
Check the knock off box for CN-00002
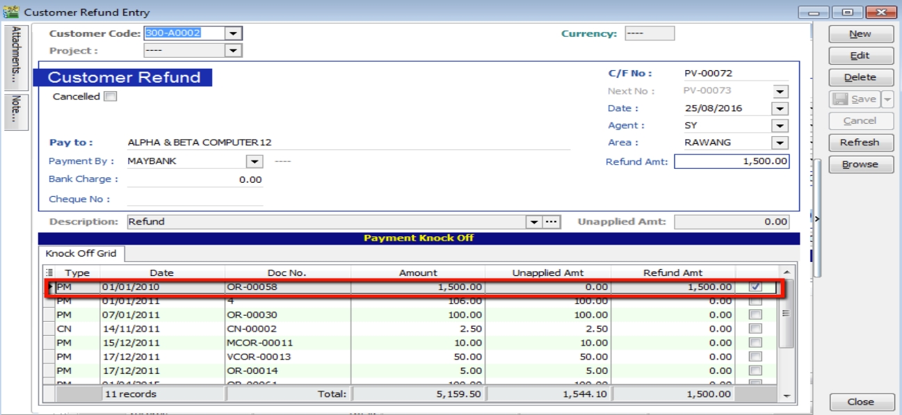coord(756,329)
